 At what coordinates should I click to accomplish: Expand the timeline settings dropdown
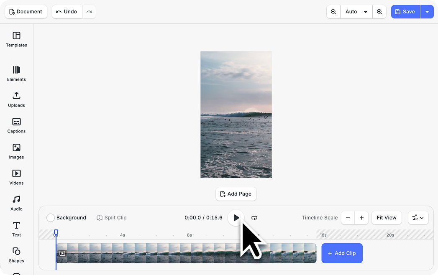pyautogui.click(x=418, y=218)
